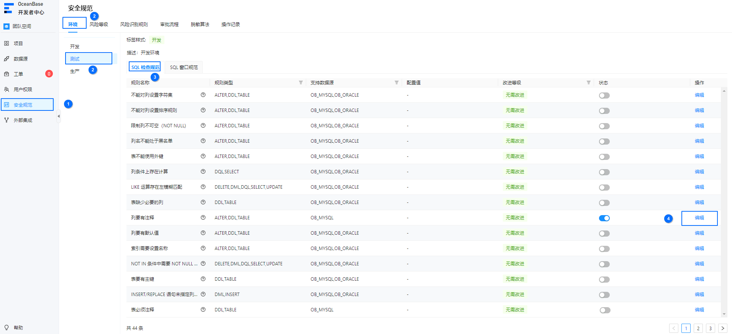Select the 用户权限 sidebar icon
The width and height of the screenshot is (732, 334).
tap(7, 89)
